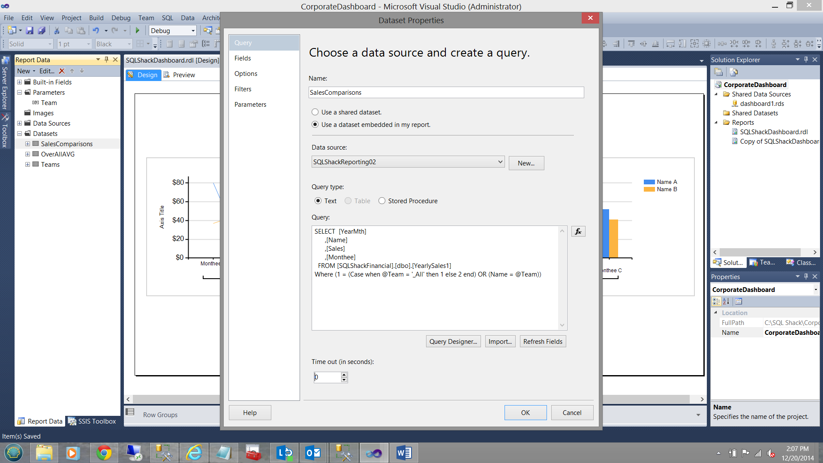
Task: Open the Fields page in dialog
Action: click(x=243, y=58)
